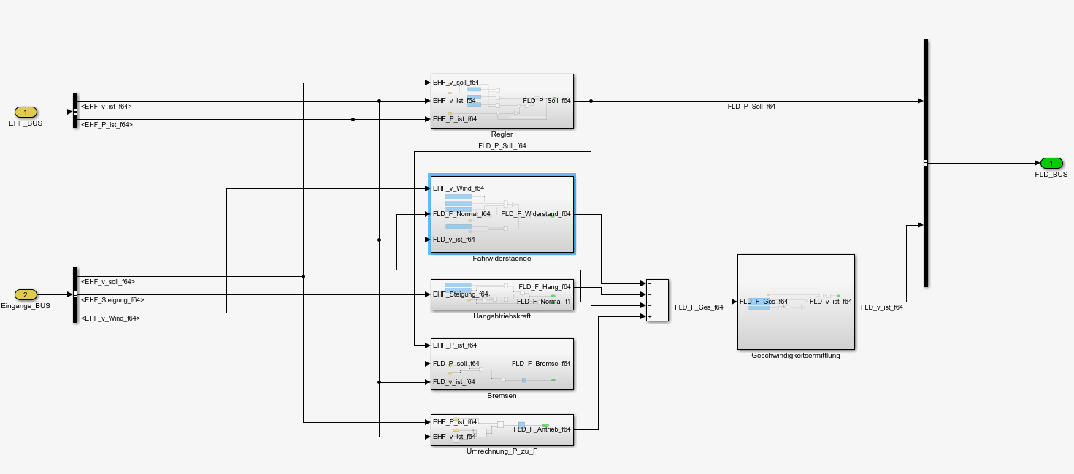Click the FLD_F_Ges_f64 signal label

[699, 307]
